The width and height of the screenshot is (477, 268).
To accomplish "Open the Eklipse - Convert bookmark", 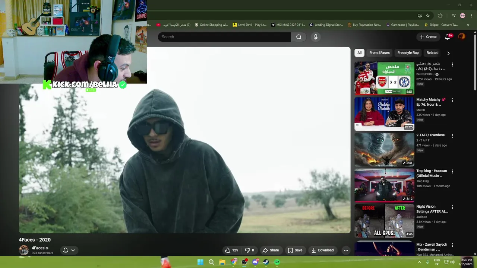I will pyautogui.click(x=441, y=25).
